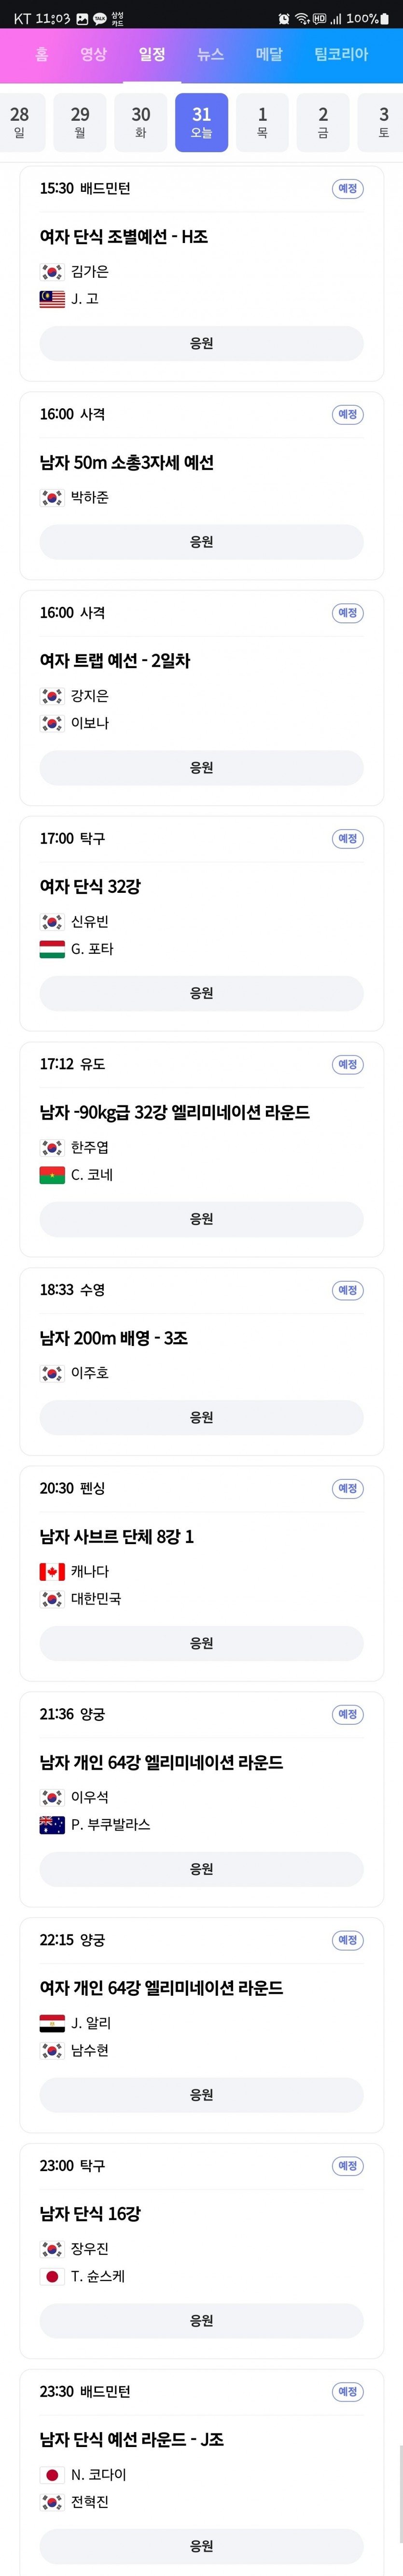Tap the Burkina Faso flag beside C. 코네
403x2576 pixels.
52,1175
